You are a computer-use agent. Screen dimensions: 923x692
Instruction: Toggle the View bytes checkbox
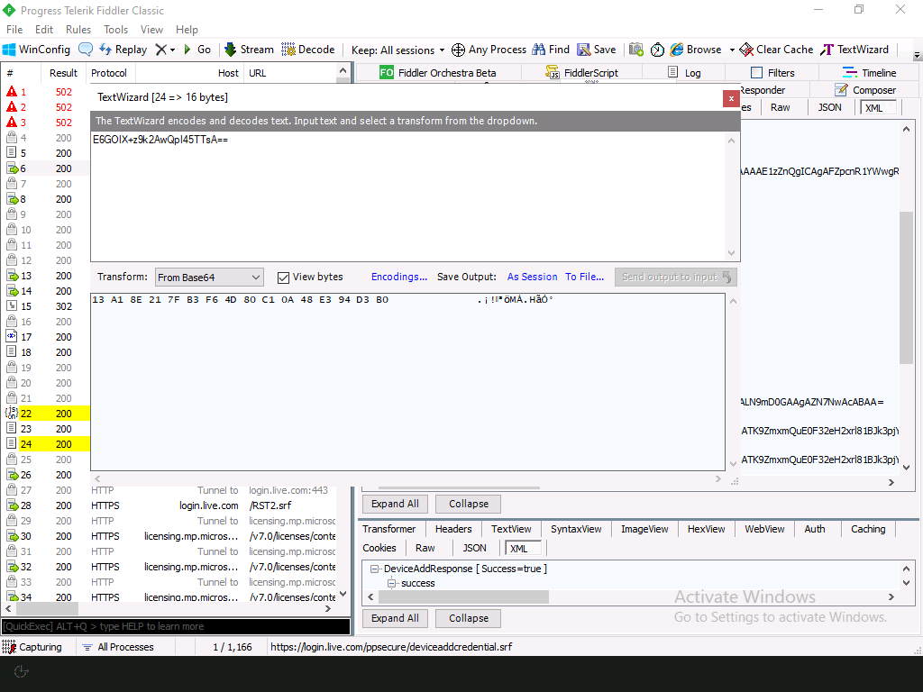click(284, 278)
